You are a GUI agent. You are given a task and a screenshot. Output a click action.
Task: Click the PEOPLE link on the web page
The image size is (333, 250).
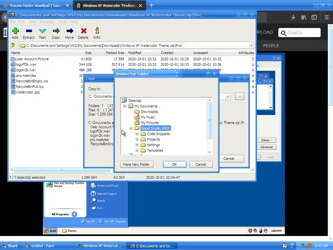(x=271, y=46)
